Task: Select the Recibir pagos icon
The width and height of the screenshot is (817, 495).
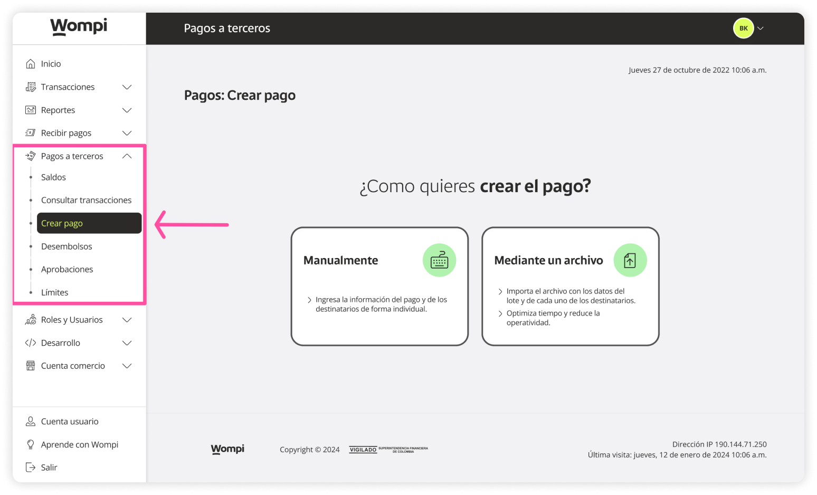Action: point(31,132)
